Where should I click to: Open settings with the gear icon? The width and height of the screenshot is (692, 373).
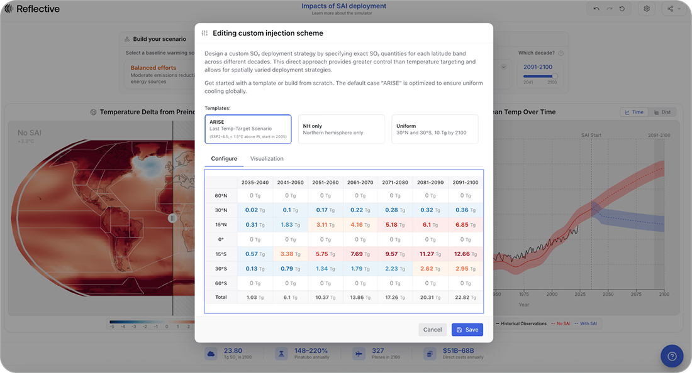coord(647,9)
